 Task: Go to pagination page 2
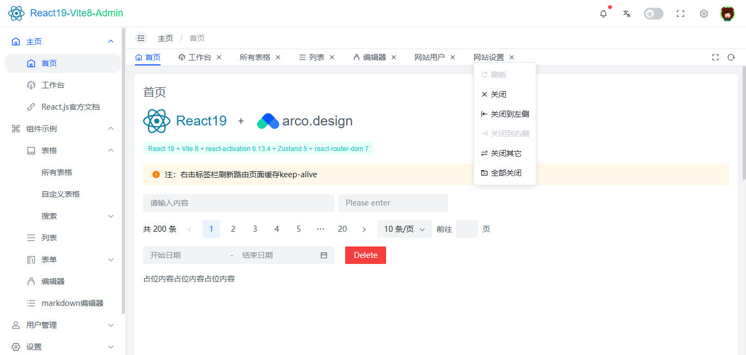pos(233,229)
